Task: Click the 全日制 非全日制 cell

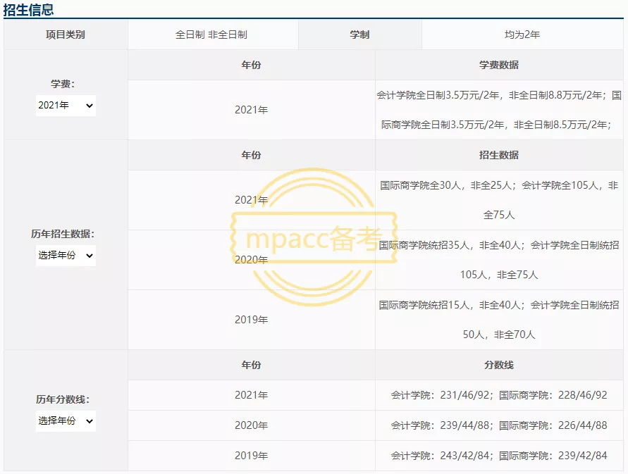Action: tap(211, 34)
